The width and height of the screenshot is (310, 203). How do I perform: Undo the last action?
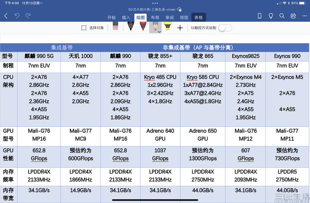pyautogui.click(x=17, y=16)
